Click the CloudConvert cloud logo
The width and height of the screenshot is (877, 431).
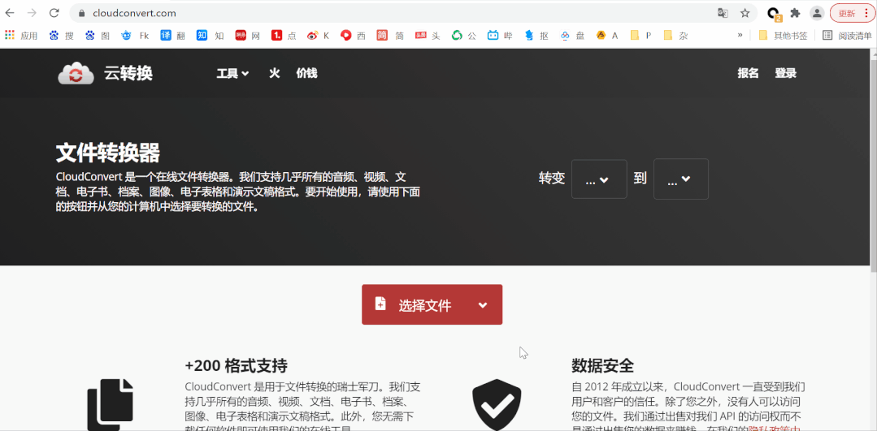76,73
